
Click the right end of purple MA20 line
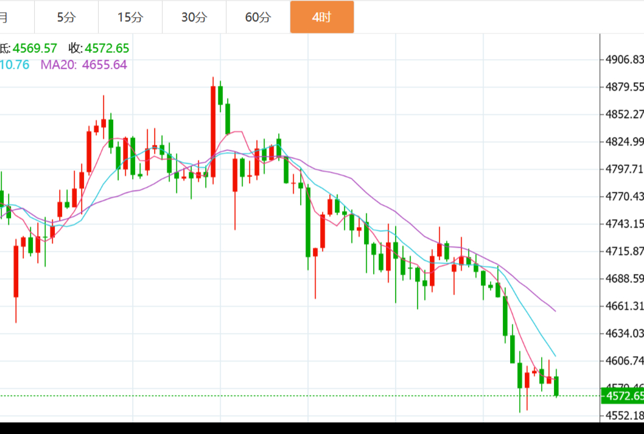[x=555, y=310]
